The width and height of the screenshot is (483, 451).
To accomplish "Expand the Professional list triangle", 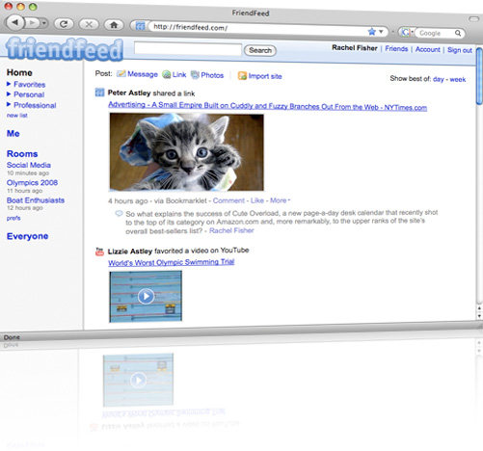I will pos(9,104).
